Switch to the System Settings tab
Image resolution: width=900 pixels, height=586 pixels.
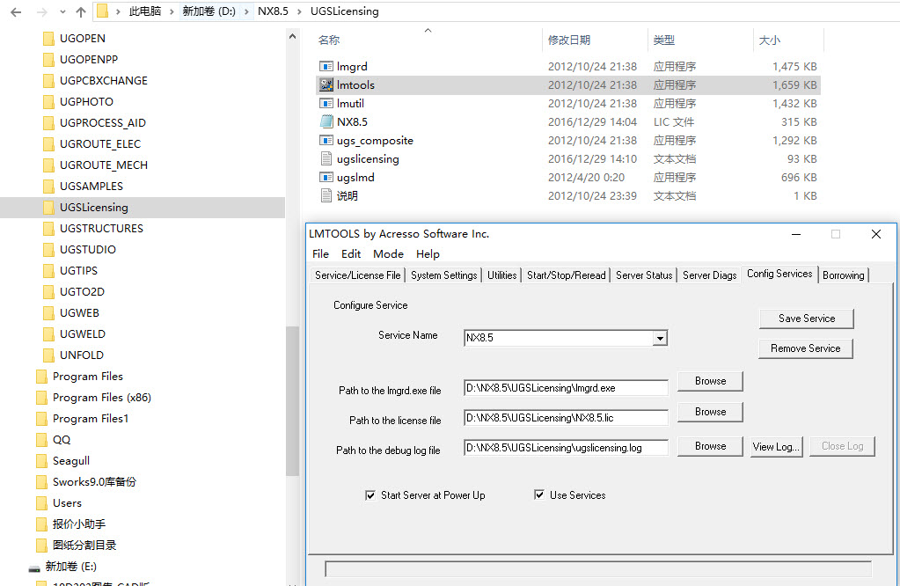(443, 275)
